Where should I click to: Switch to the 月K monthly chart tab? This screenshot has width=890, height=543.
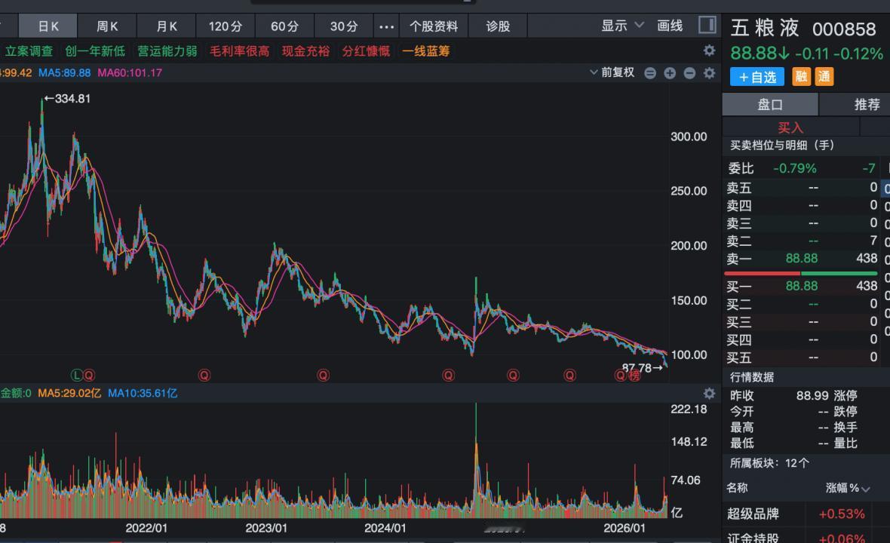point(167,26)
